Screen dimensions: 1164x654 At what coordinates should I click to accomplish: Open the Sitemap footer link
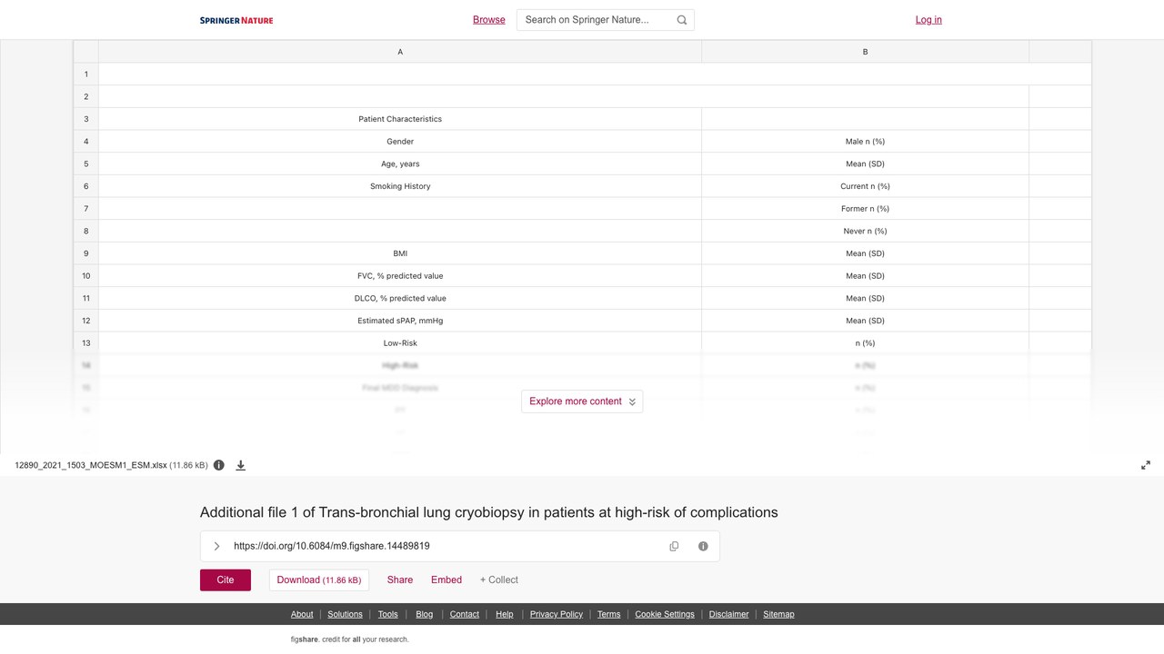click(778, 614)
